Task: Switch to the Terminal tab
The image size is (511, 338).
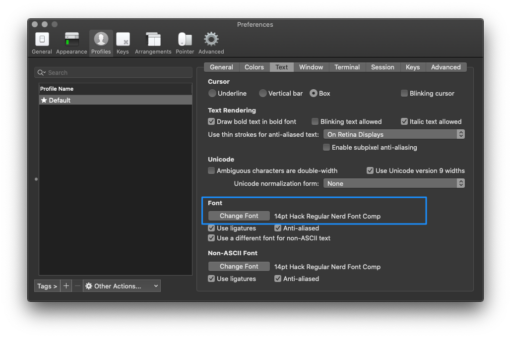Action: tap(347, 67)
